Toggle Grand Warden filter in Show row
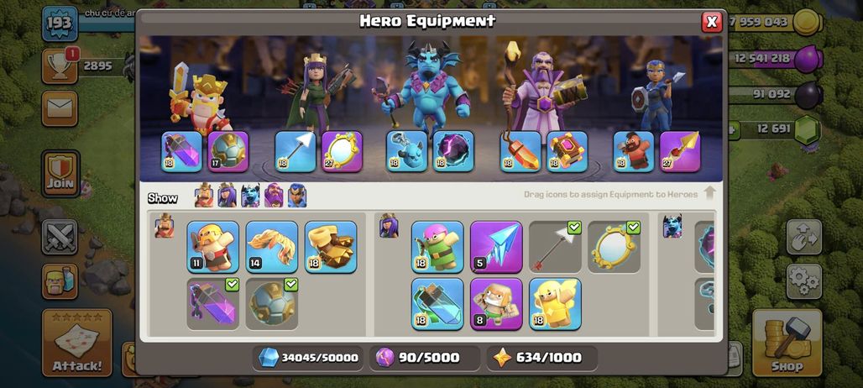 pos(274,196)
